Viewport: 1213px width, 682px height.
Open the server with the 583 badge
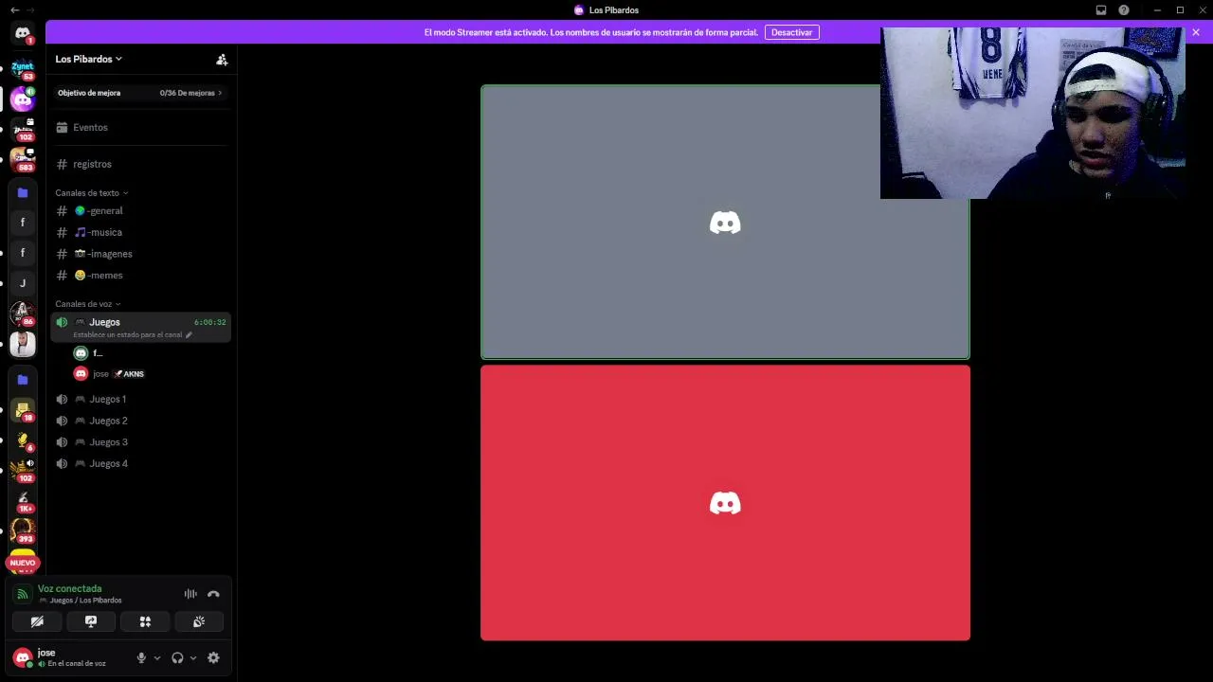pyautogui.click(x=23, y=159)
